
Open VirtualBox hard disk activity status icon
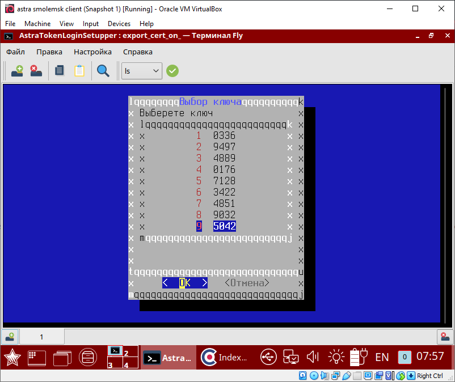click(302, 376)
